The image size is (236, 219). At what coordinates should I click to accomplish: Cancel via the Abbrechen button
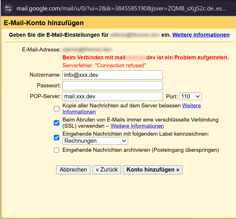(73, 170)
